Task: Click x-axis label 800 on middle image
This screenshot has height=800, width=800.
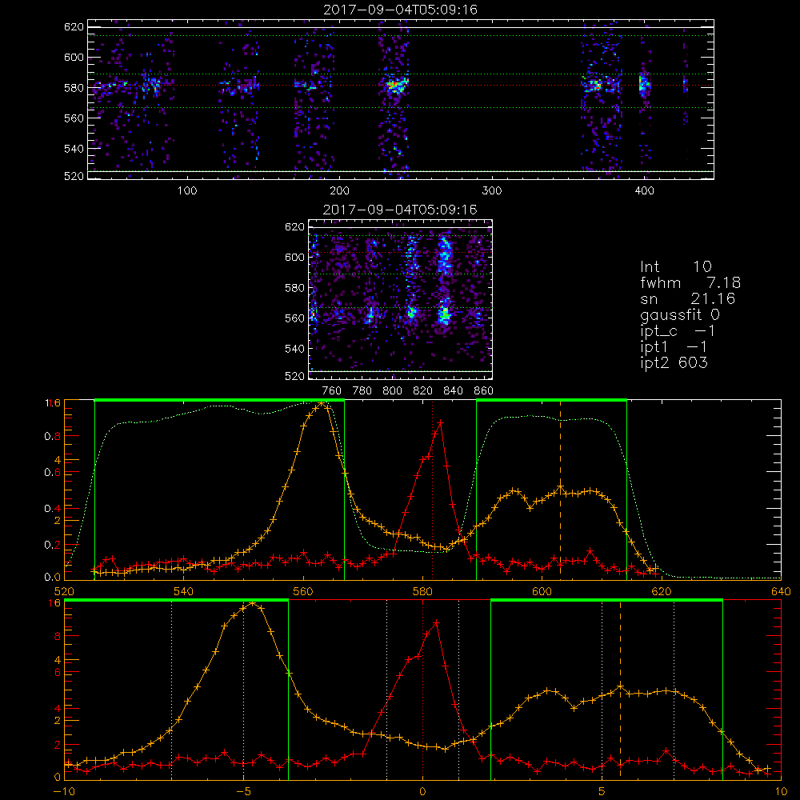Action: pos(393,391)
